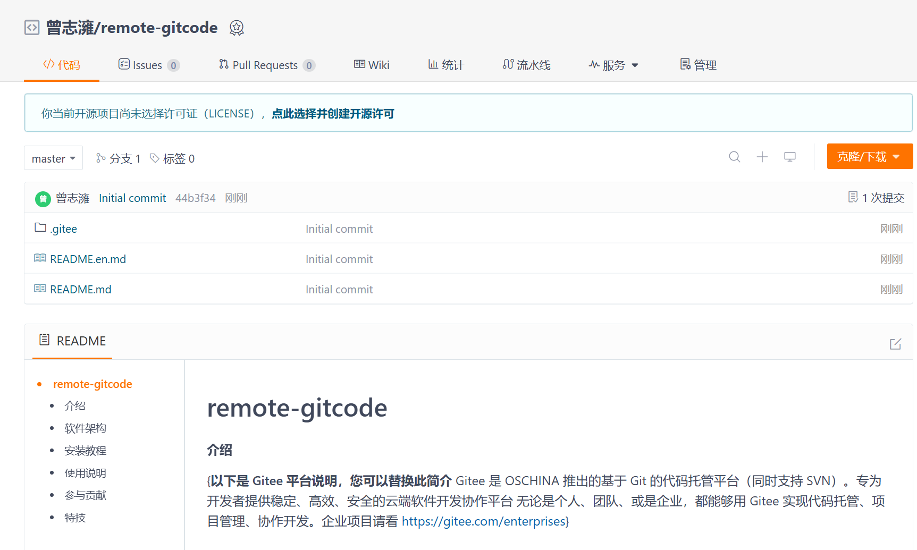The height and width of the screenshot is (550, 917).
Task: Open the README.md file
Action: tap(81, 290)
